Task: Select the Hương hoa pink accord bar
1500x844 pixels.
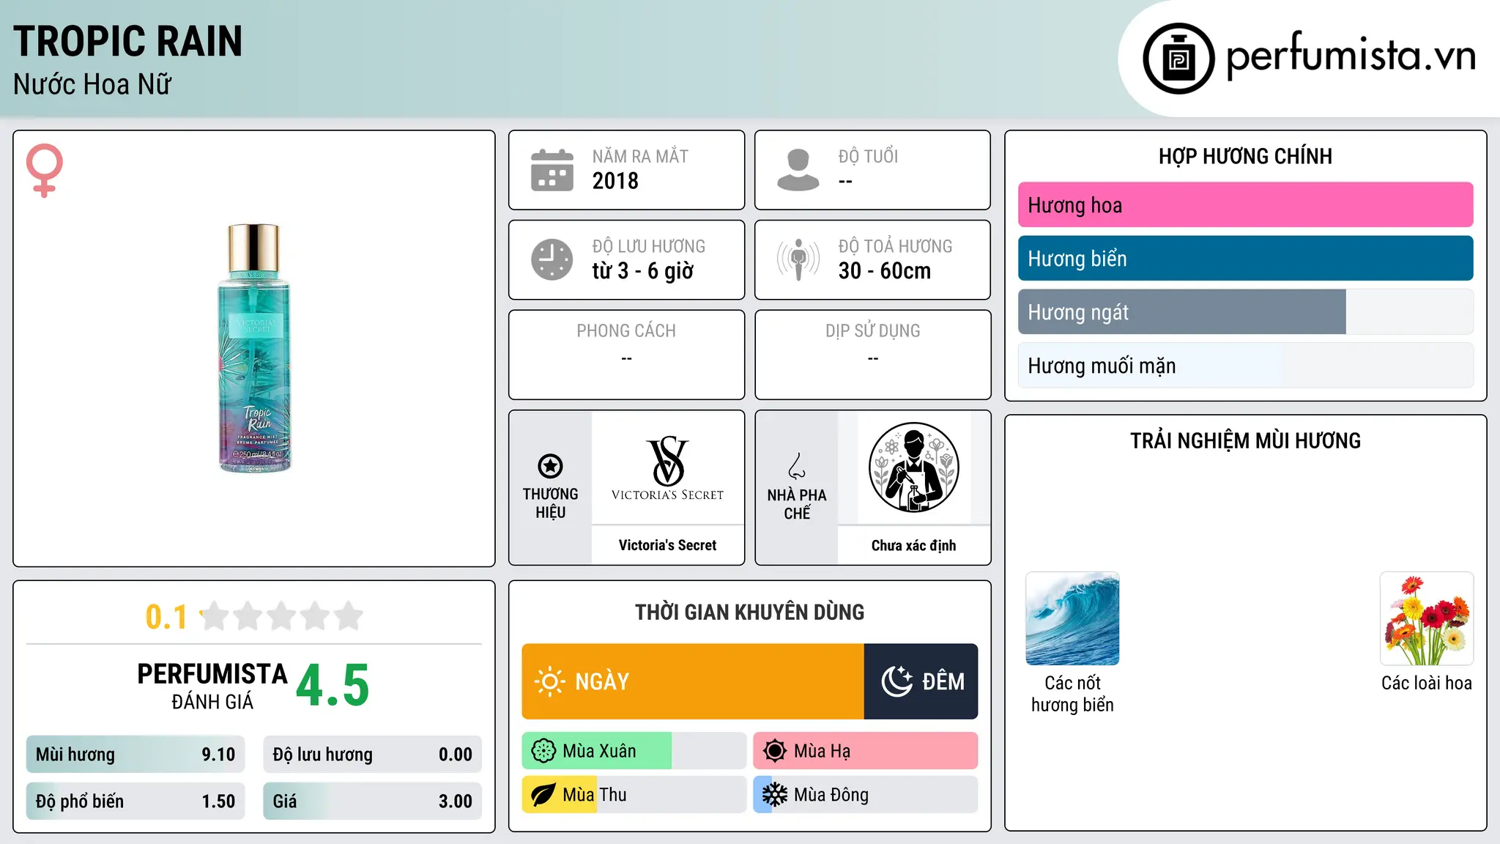Action: click(x=1245, y=205)
